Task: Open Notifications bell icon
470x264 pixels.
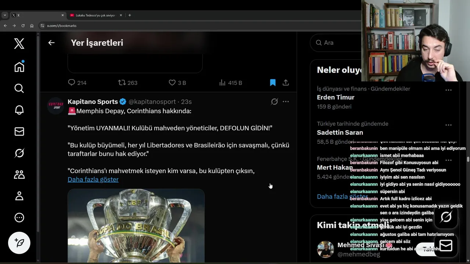Action: pos(19,110)
